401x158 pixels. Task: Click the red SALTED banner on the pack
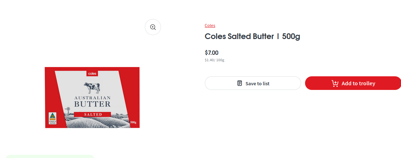[x=92, y=114]
